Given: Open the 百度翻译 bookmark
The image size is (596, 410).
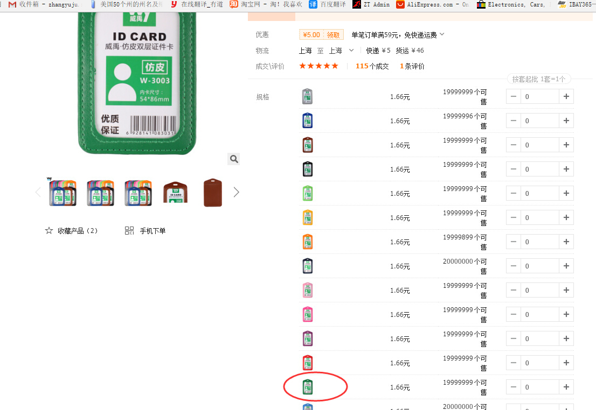Looking at the screenshot, I should point(328,4).
